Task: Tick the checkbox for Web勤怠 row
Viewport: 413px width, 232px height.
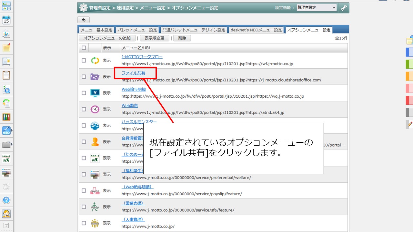Action: pyautogui.click(x=84, y=109)
